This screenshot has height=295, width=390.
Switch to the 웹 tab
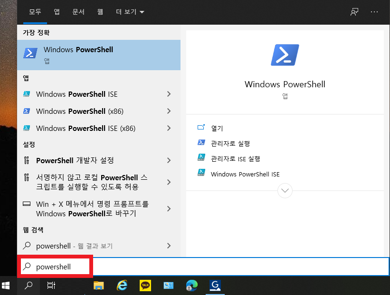(100, 12)
